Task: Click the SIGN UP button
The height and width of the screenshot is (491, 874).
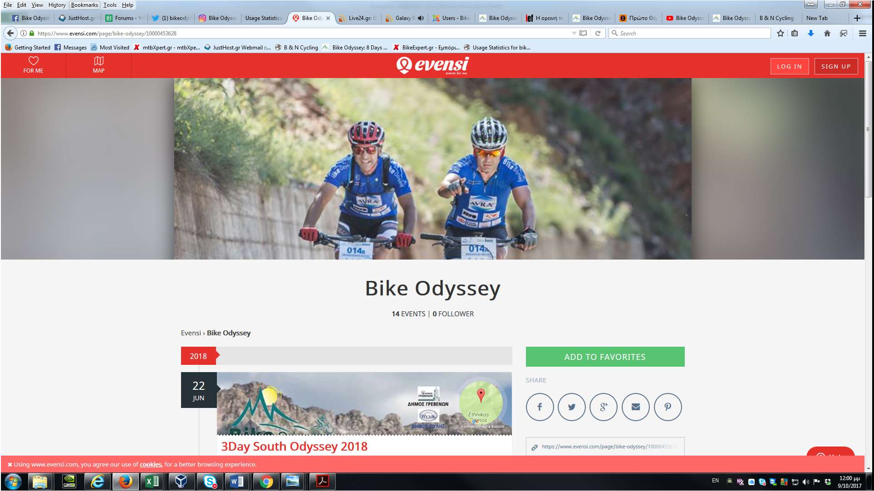Action: [836, 66]
